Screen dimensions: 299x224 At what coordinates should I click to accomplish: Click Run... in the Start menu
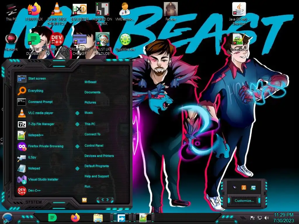(88, 186)
